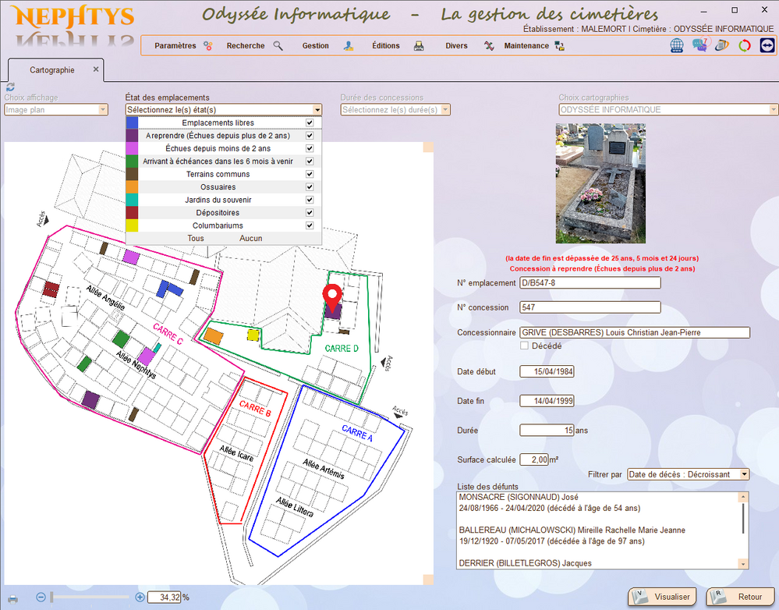This screenshot has width=779, height=610.
Task: Expand the Choix affichage dropdown
Action: [103, 110]
